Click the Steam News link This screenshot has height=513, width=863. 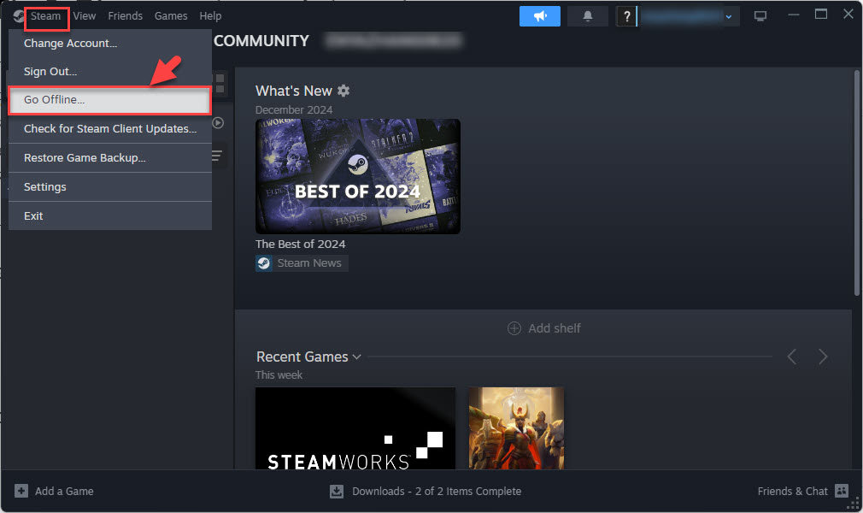(308, 263)
